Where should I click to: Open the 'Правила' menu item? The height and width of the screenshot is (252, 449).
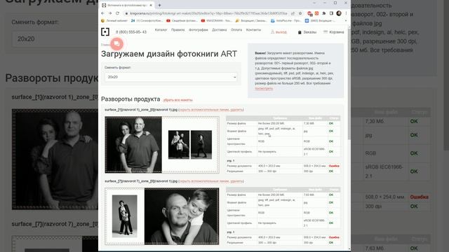coord(177,29)
